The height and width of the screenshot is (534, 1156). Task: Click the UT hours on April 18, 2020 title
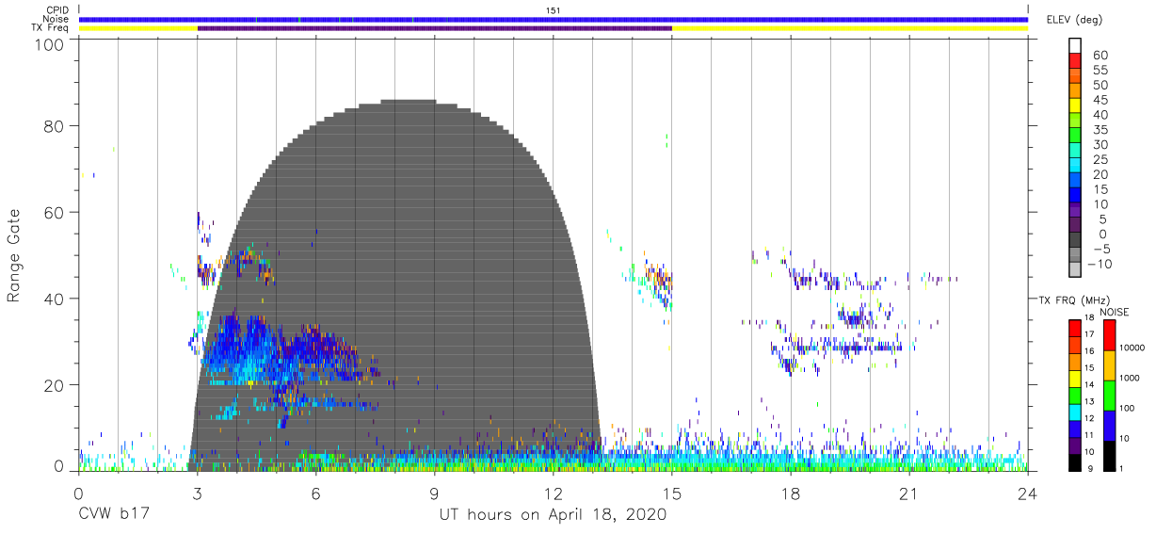[x=553, y=515]
